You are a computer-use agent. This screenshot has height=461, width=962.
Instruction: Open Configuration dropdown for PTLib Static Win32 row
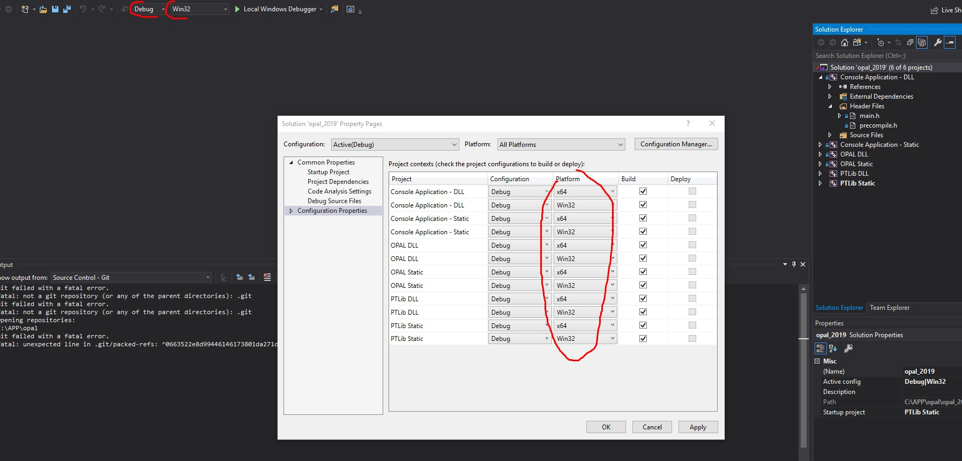(x=520, y=338)
